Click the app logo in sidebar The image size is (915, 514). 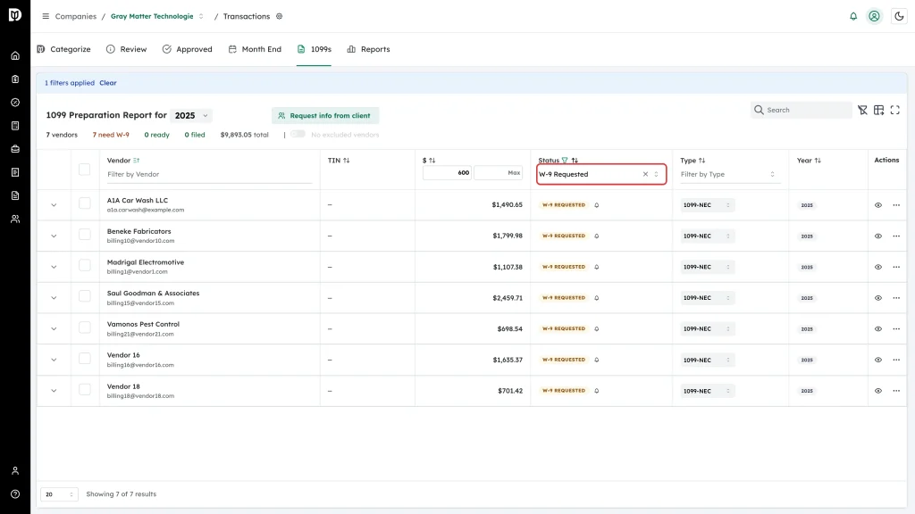(15, 15)
